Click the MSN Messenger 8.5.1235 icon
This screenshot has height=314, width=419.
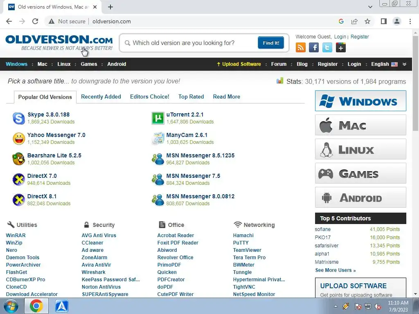pos(158,159)
